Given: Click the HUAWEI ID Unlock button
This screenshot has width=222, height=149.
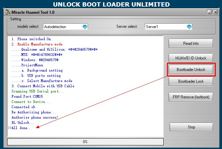Looking at the screenshot, I should click(x=191, y=58).
